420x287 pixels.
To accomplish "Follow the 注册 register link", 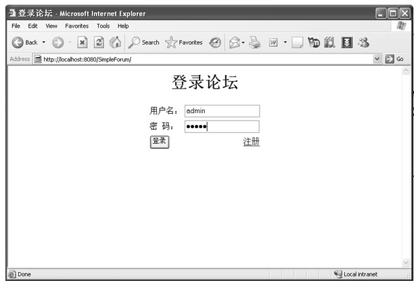I will [x=251, y=141].
